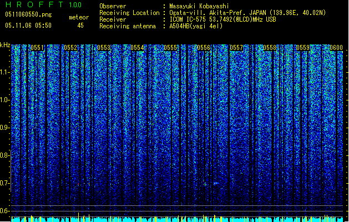Click the ICOM IC-575 receiver text
The width and height of the screenshot is (349, 222).
tap(222, 19)
